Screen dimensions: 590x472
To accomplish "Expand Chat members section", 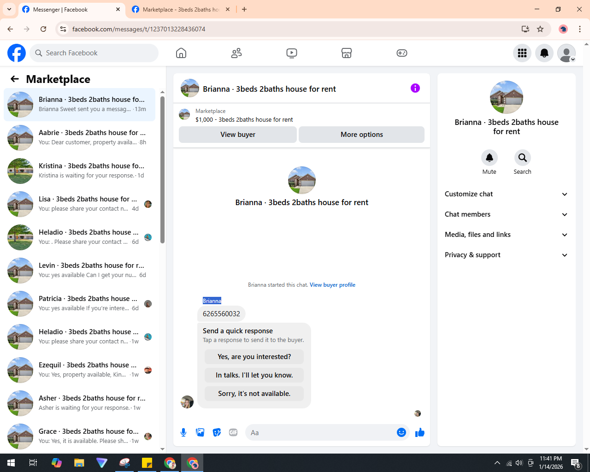I will click(x=506, y=214).
